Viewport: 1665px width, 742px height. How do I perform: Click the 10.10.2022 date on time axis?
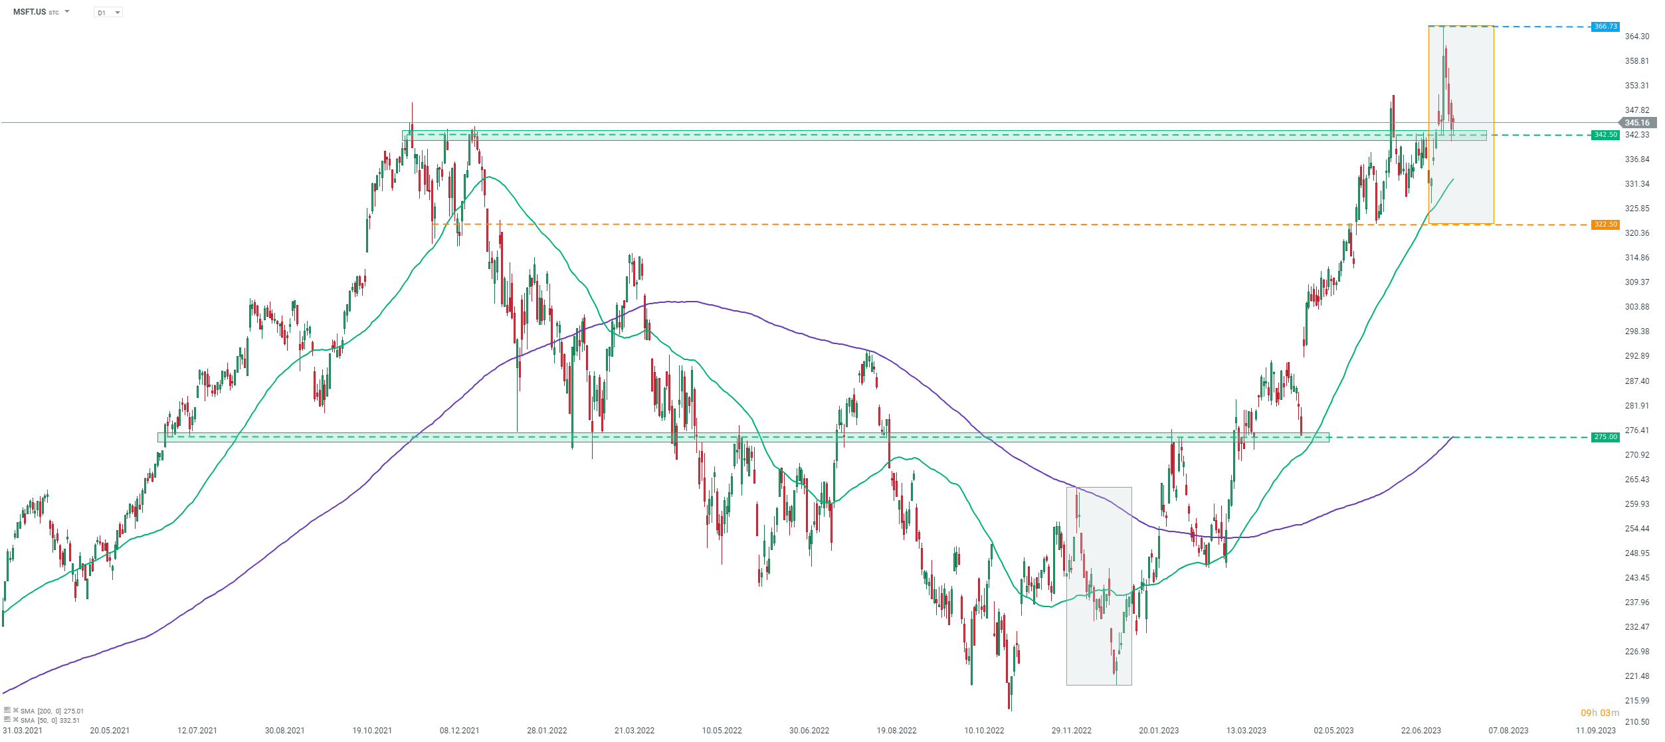click(x=984, y=731)
